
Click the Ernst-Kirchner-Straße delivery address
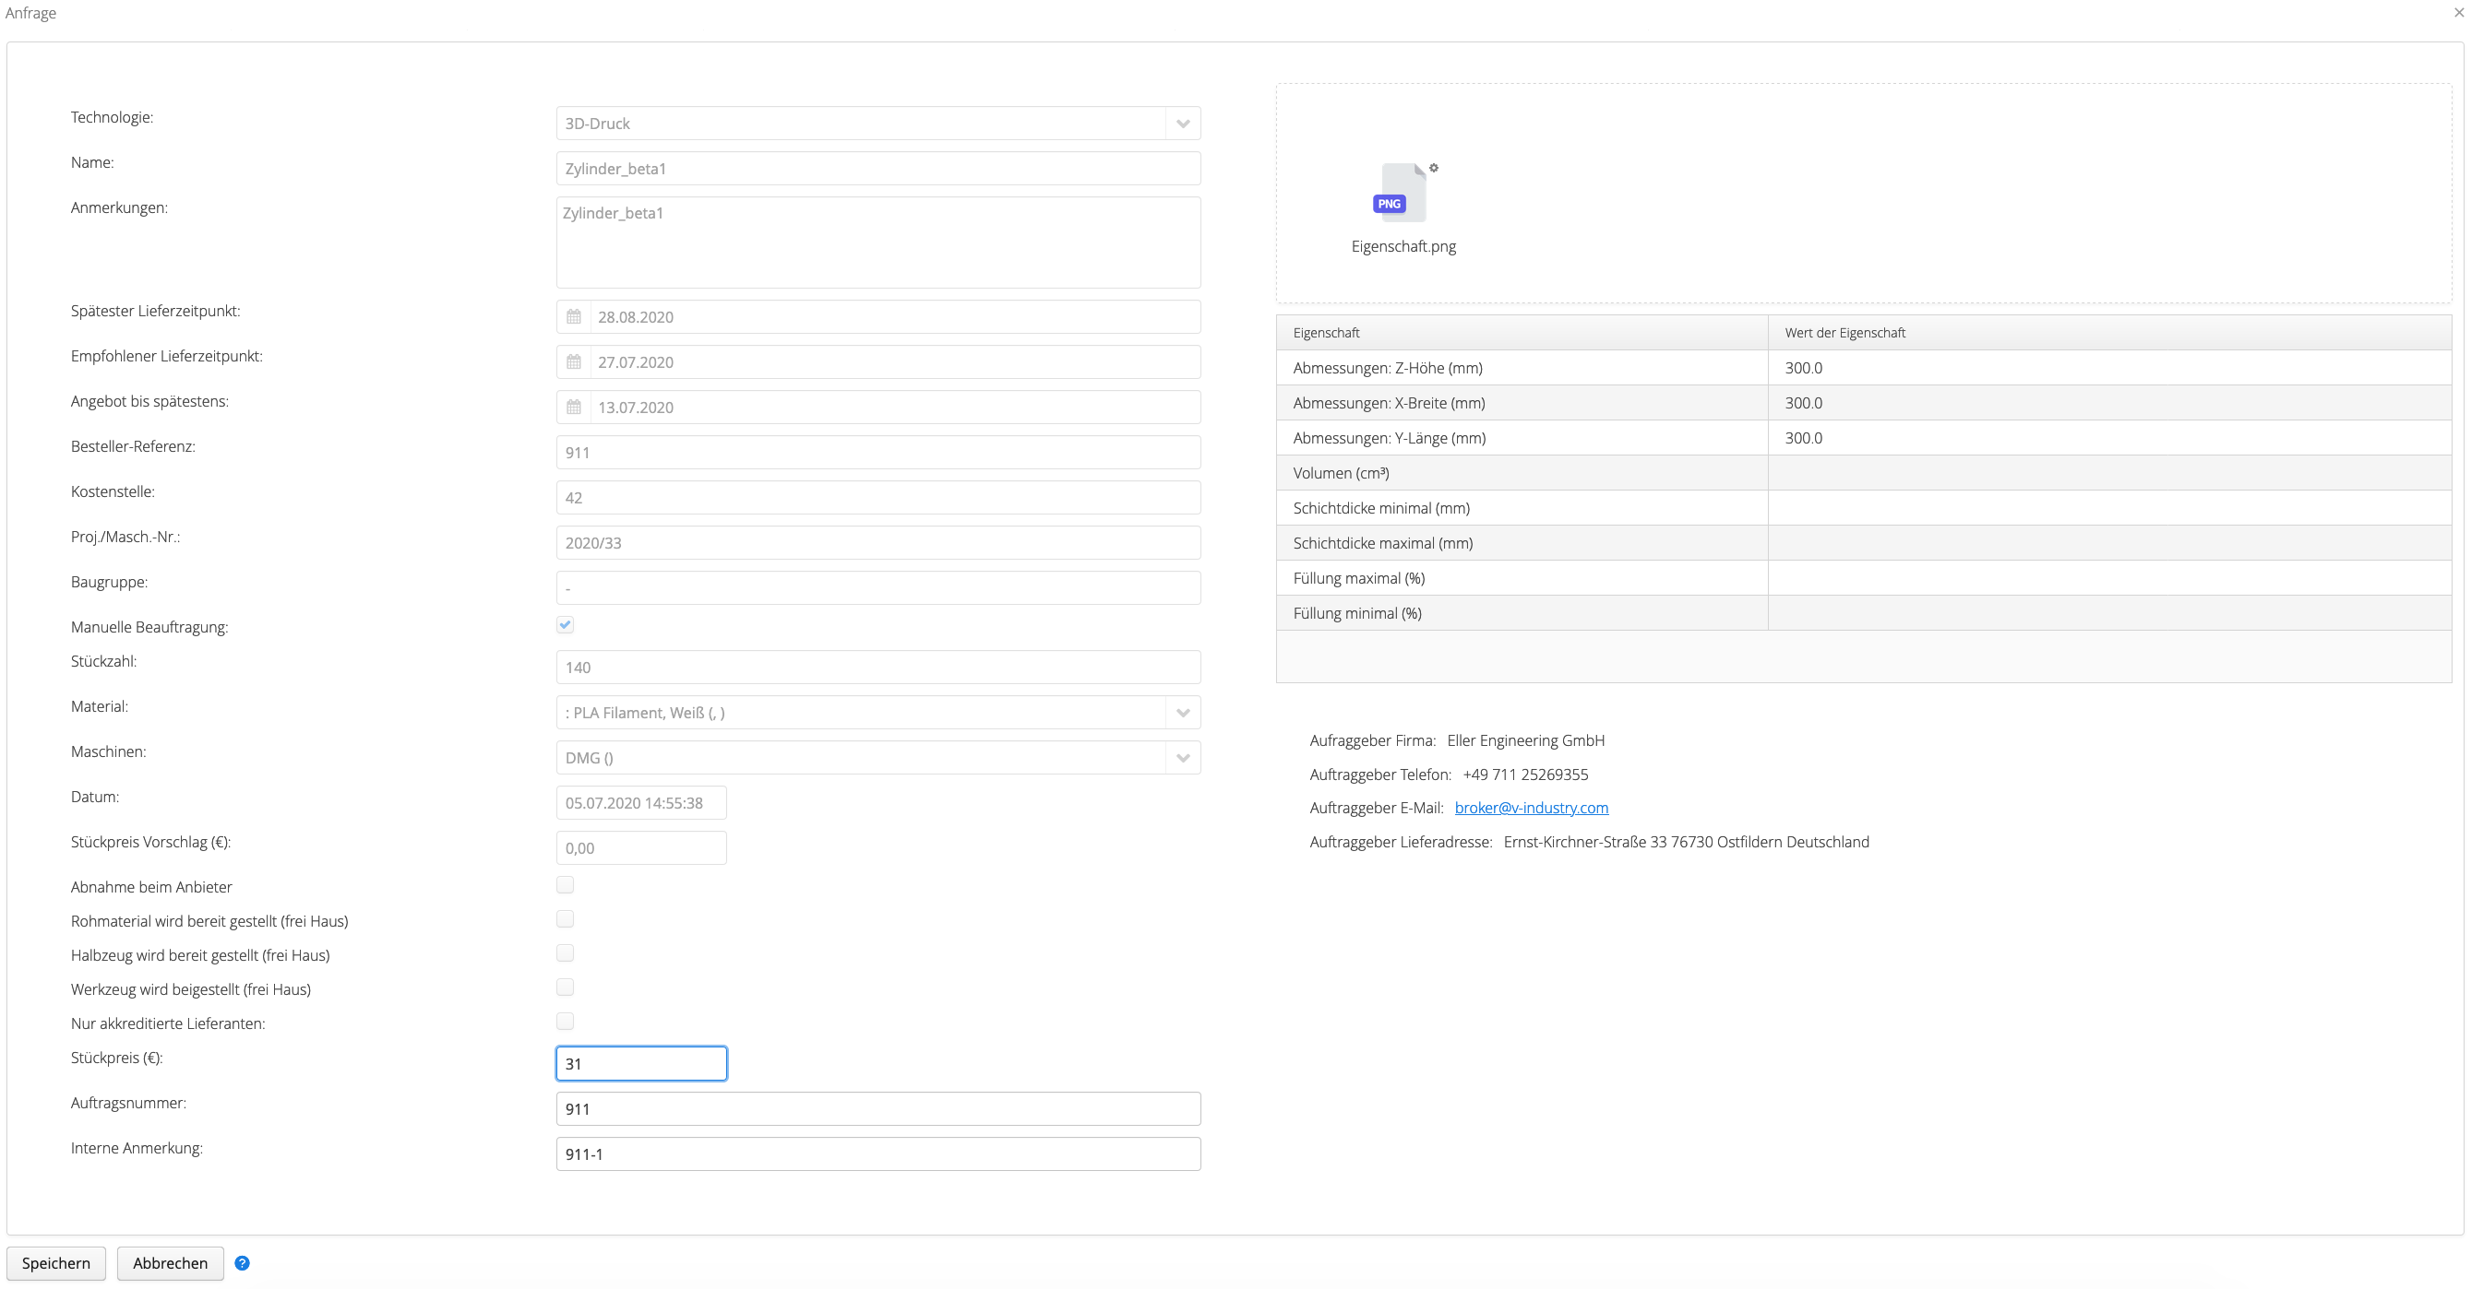pos(1686,842)
